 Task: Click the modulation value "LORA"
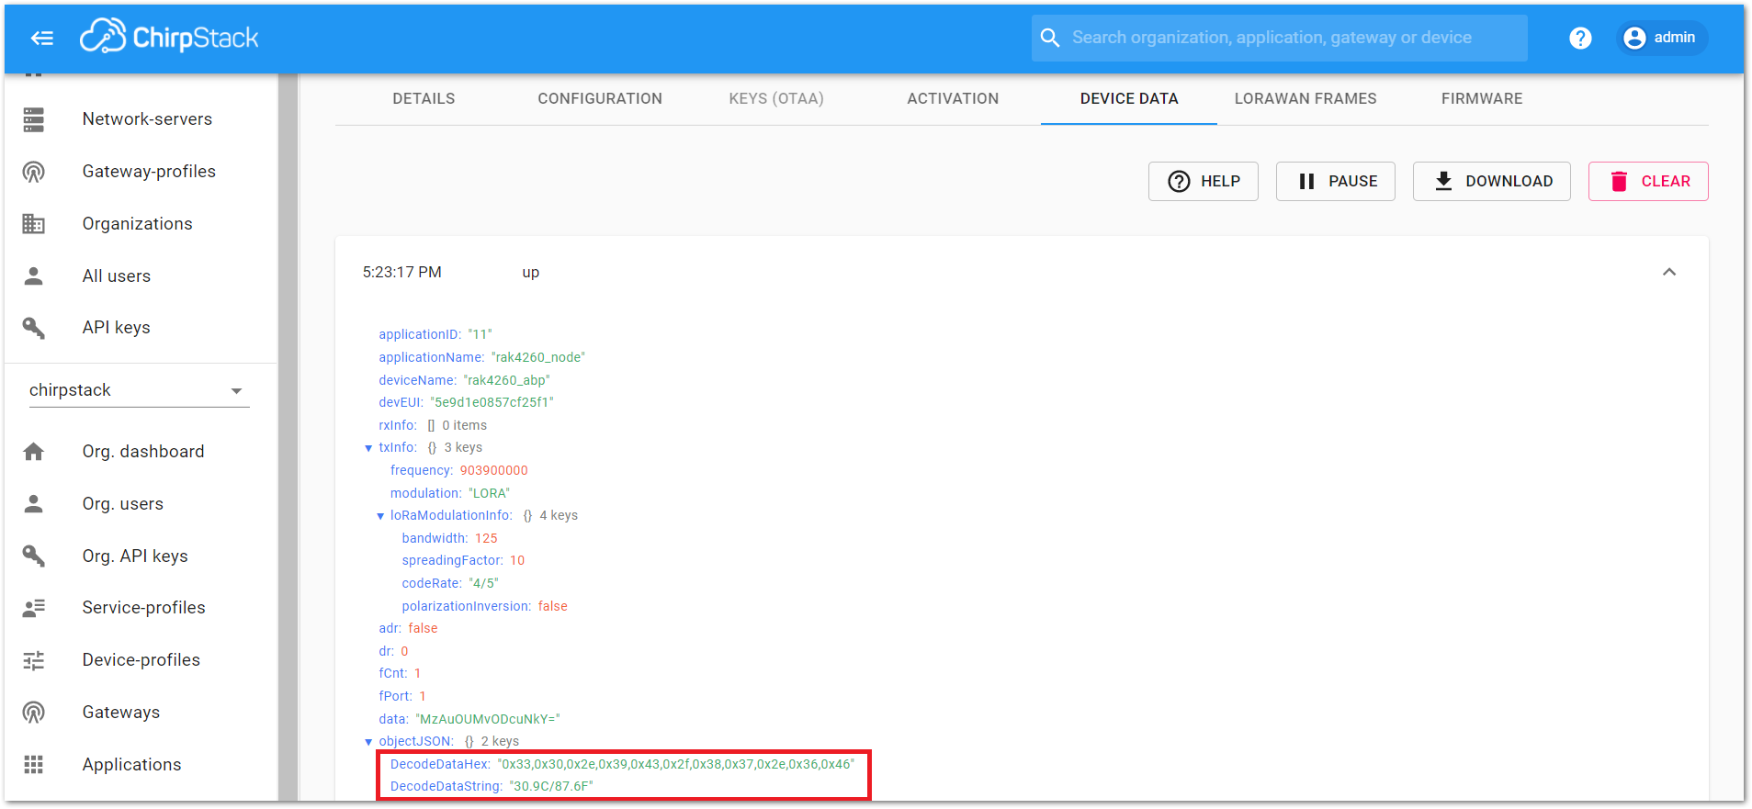489,493
